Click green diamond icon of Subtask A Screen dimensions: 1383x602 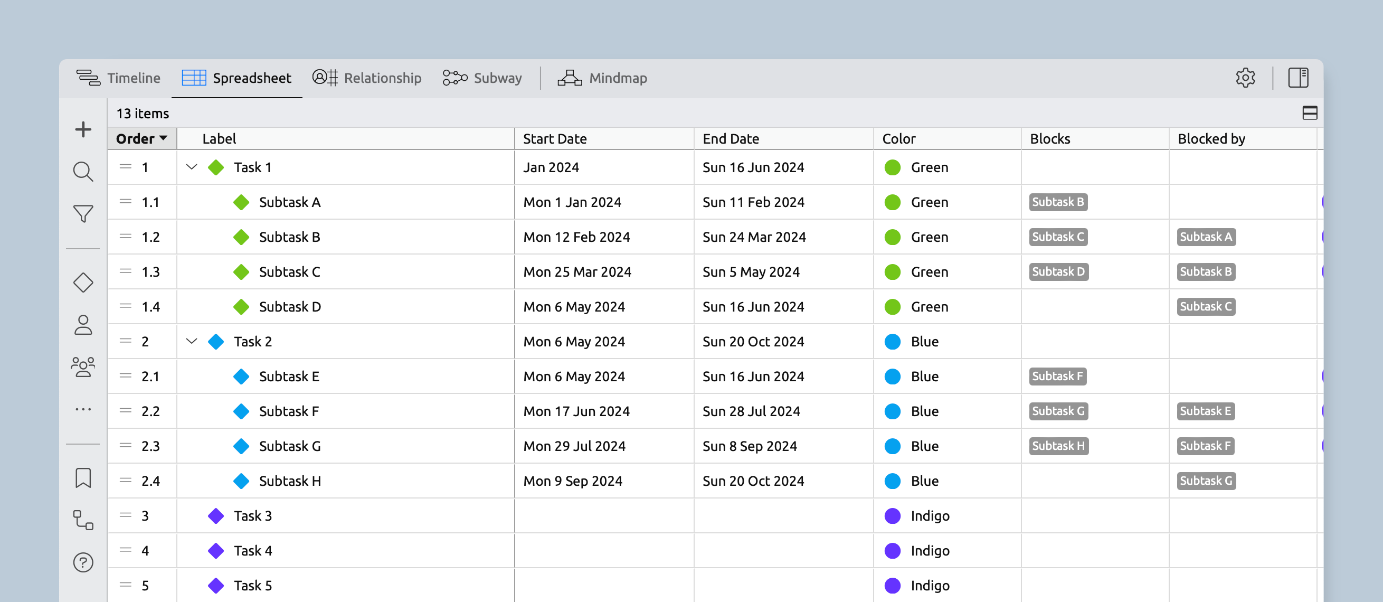(241, 202)
